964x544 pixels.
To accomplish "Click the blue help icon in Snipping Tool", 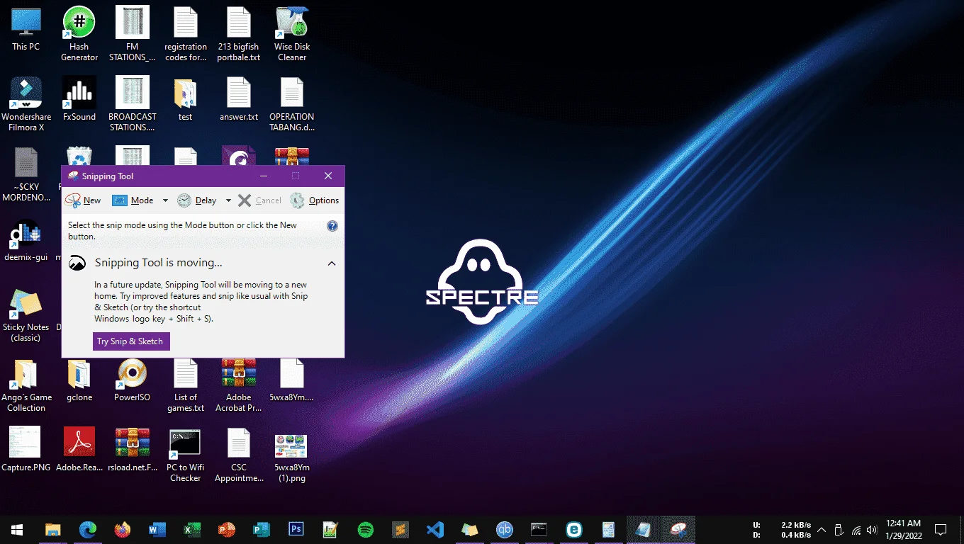I will [332, 226].
